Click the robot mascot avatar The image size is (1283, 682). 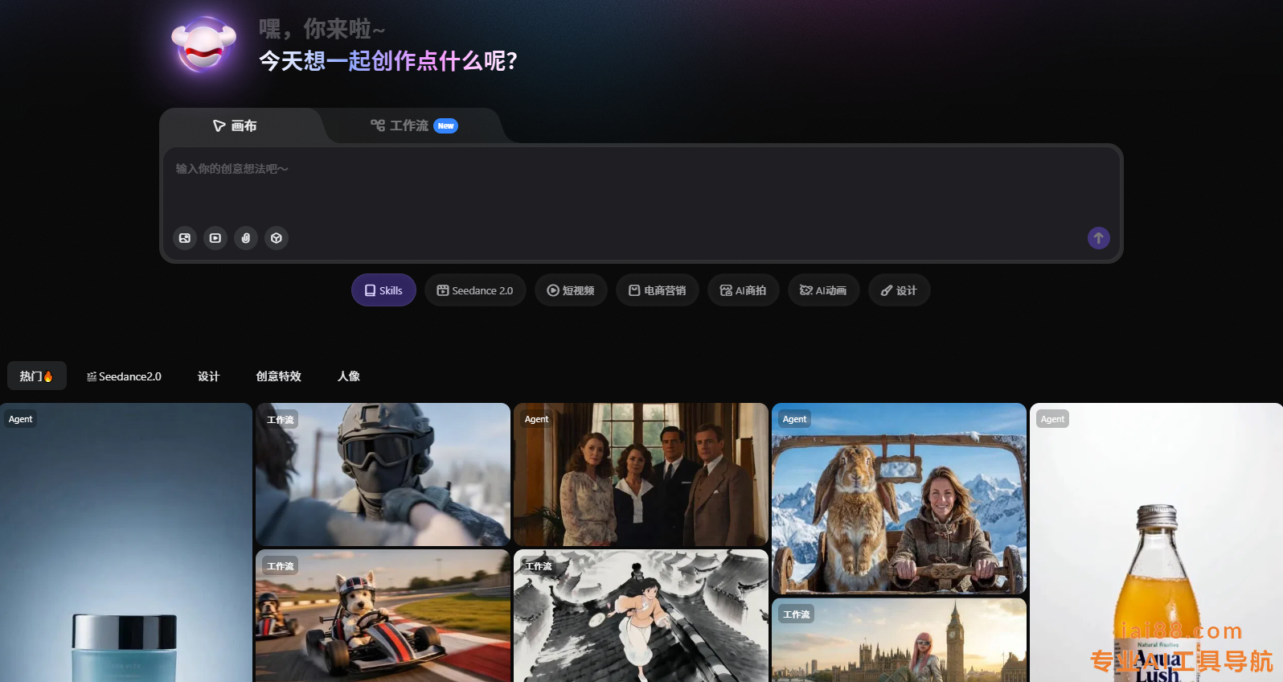(204, 46)
